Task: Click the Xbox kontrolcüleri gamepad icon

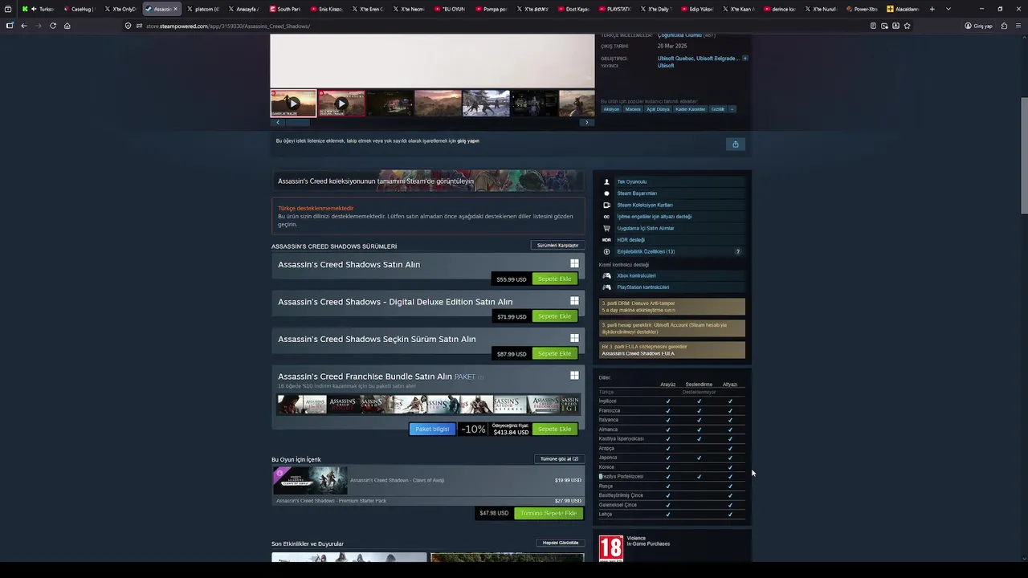Action: click(606, 276)
